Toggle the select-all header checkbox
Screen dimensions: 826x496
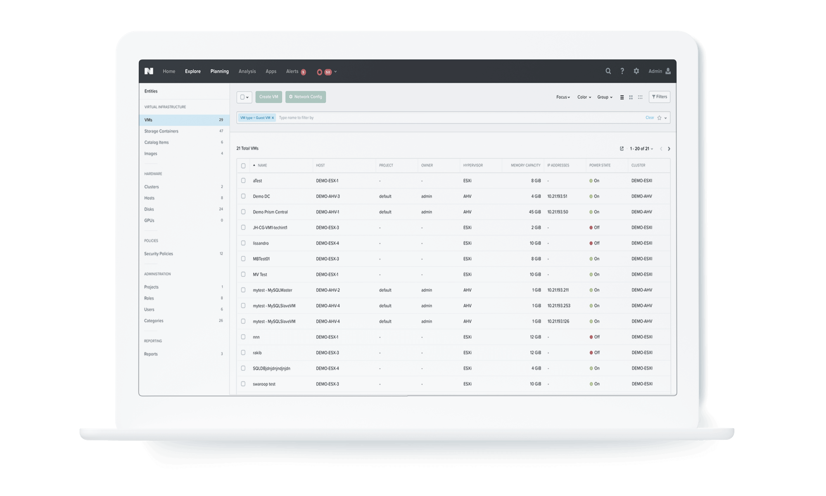pyautogui.click(x=243, y=165)
